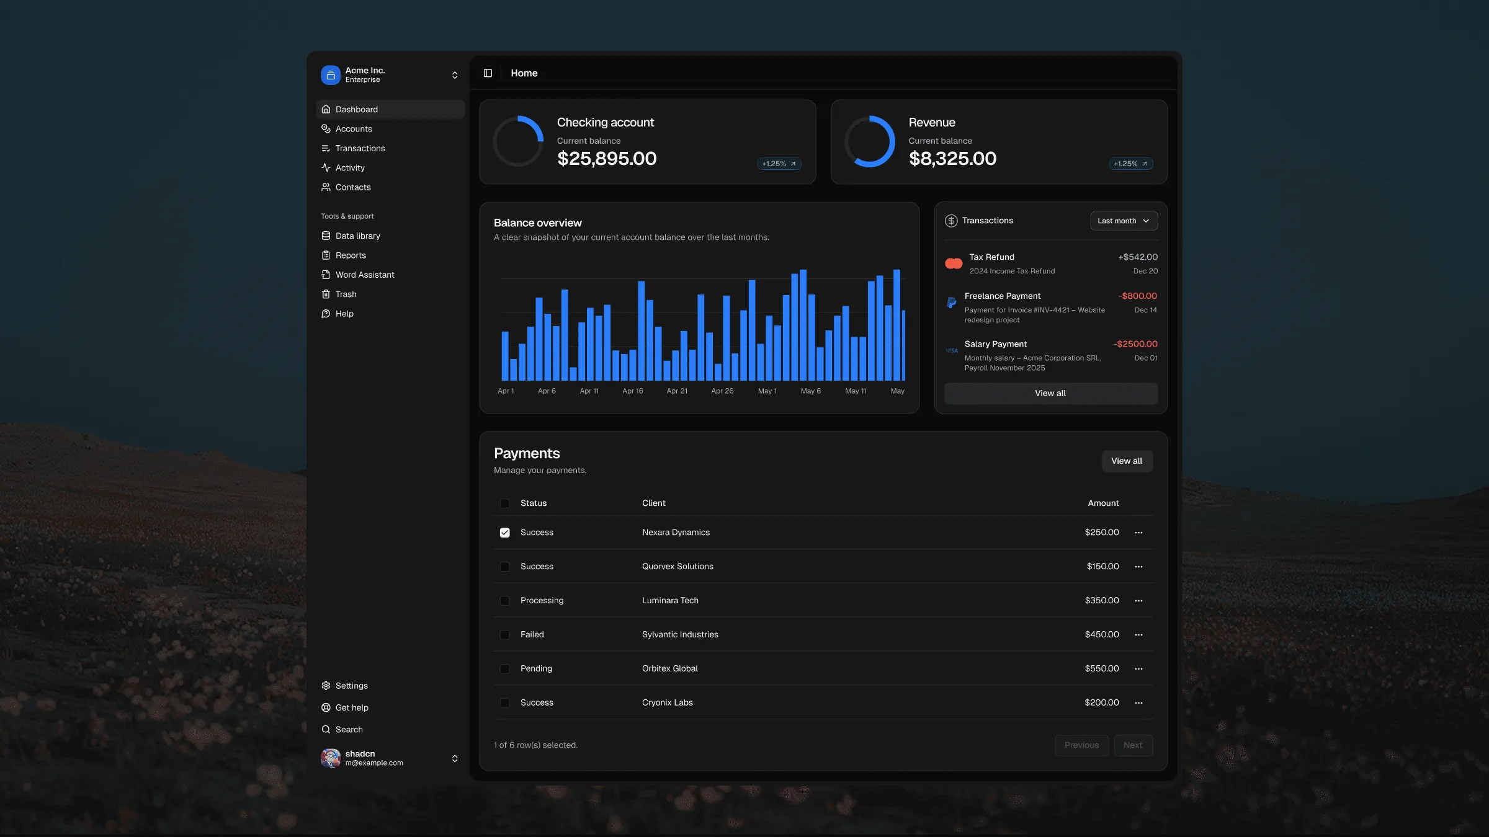The image size is (1489, 837).
Task: Open actions menu for Sylvantic Industries payment
Action: (x=1138, y=634)
